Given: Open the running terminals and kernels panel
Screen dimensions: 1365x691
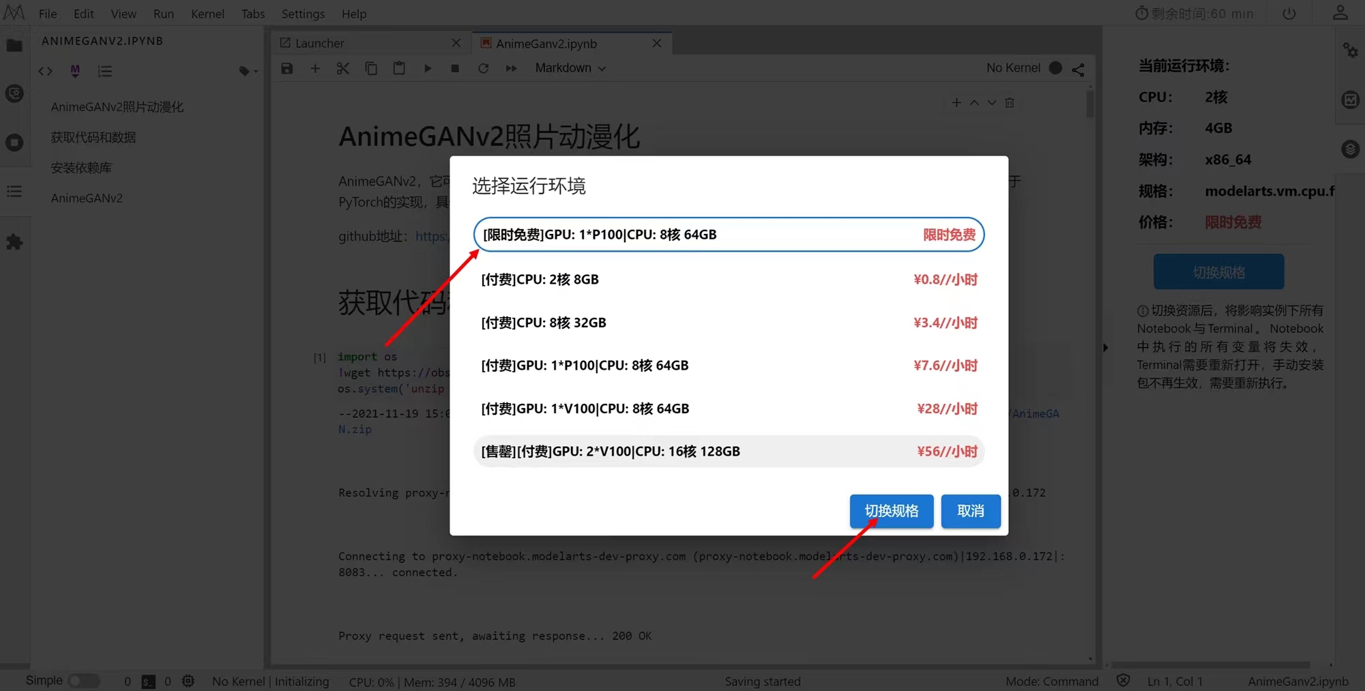Looking at the screenshot, I should click(x=15, y=143).
